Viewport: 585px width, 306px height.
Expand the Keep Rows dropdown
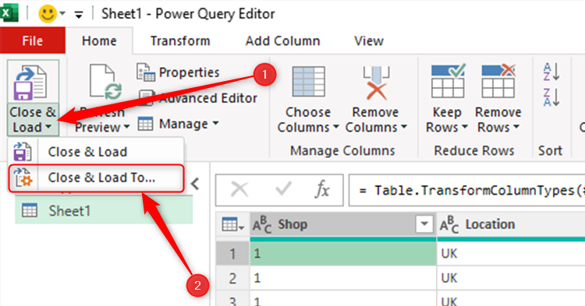click(x=465, y=128)
